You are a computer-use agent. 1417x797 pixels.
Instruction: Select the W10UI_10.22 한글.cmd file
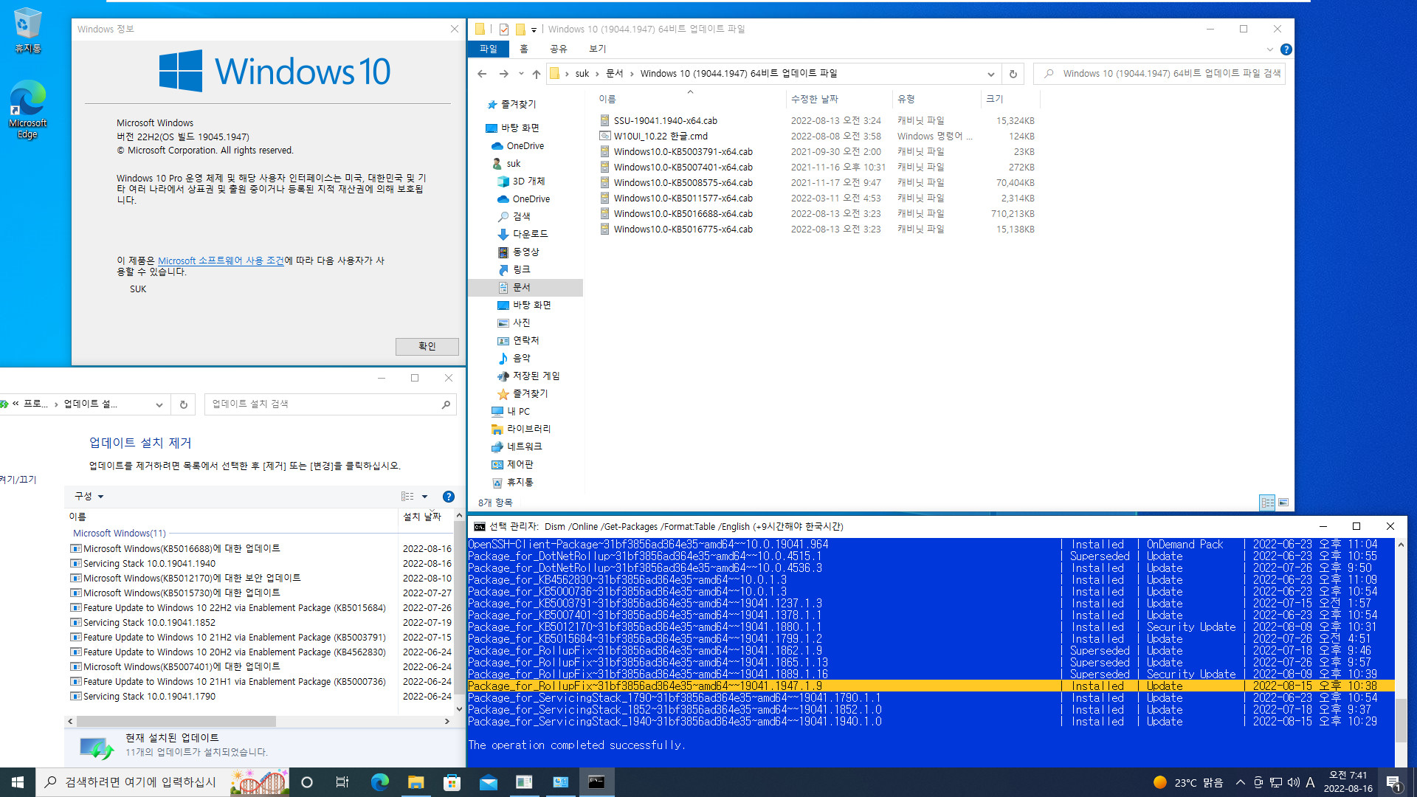[661, 137]
